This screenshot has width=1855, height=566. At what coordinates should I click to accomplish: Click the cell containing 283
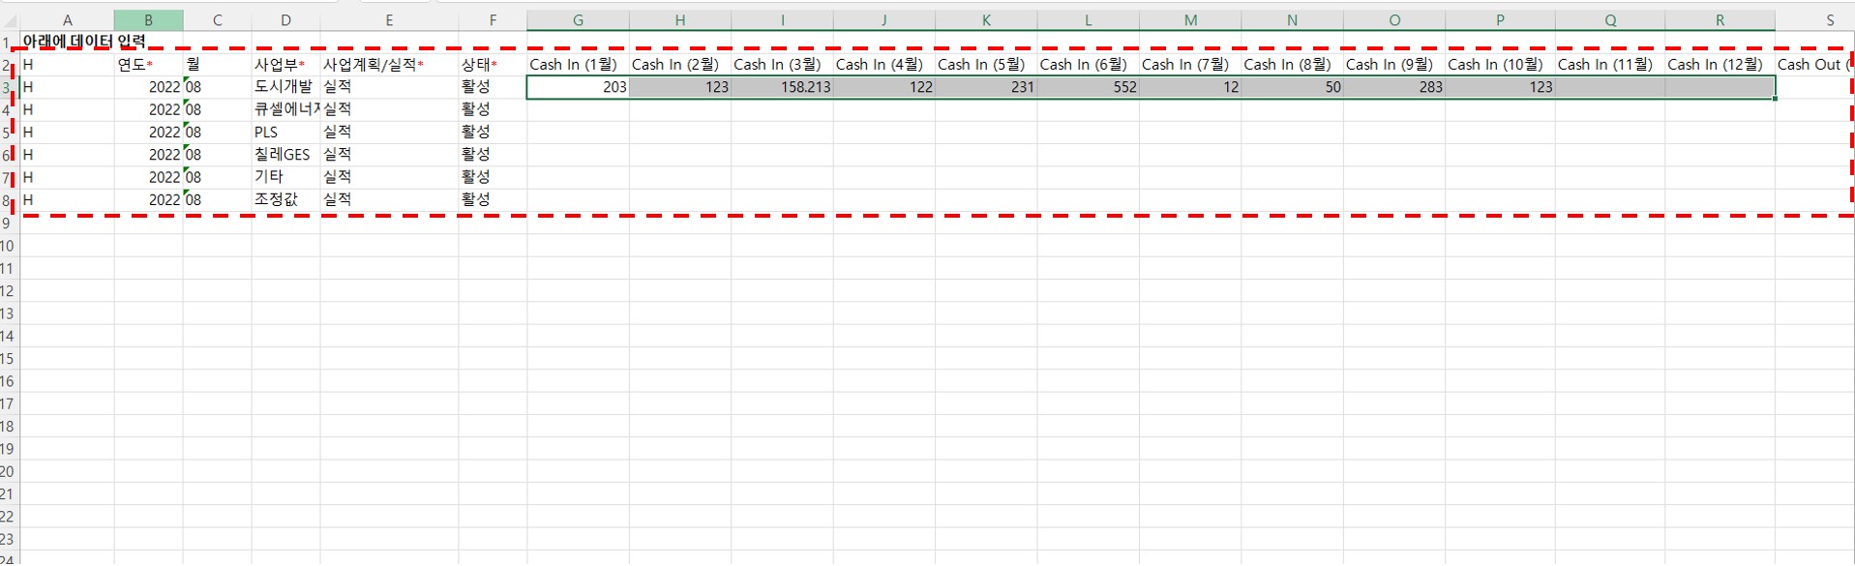pos(1393,87)
